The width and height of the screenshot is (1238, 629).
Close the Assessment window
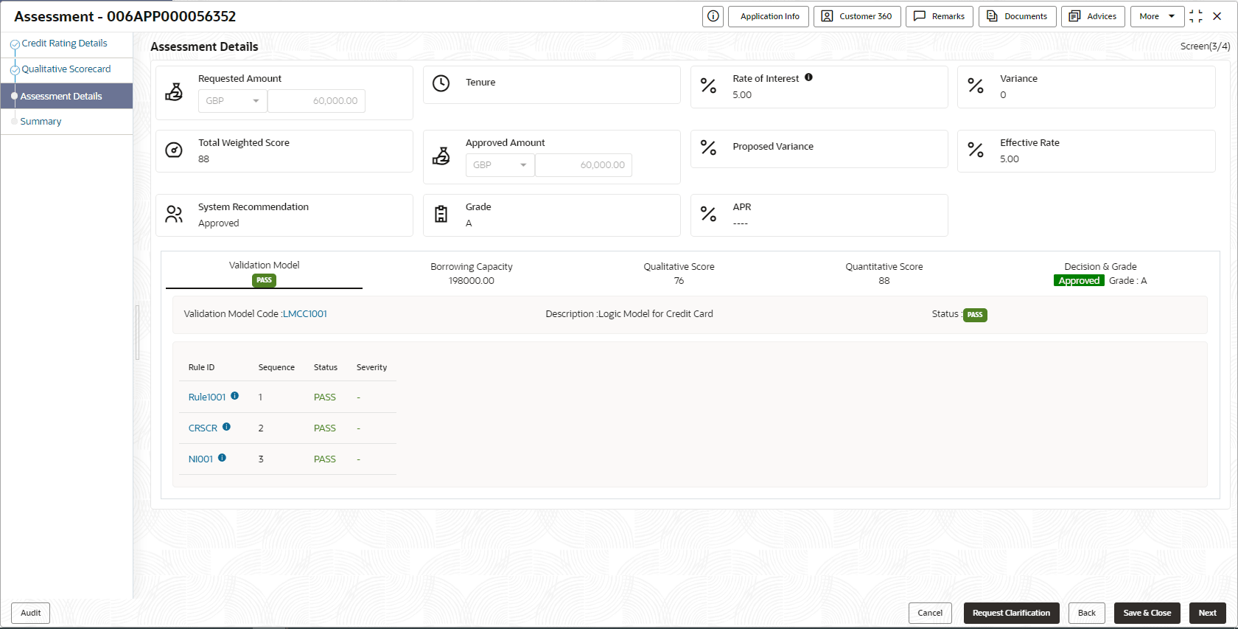click(1217, 16)
